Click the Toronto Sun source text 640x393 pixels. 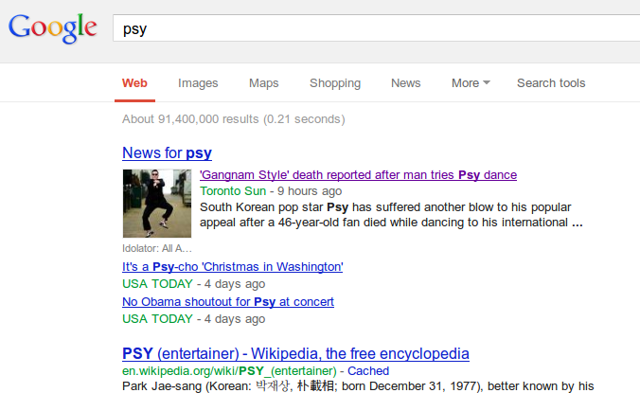click(x=233, y=191)
